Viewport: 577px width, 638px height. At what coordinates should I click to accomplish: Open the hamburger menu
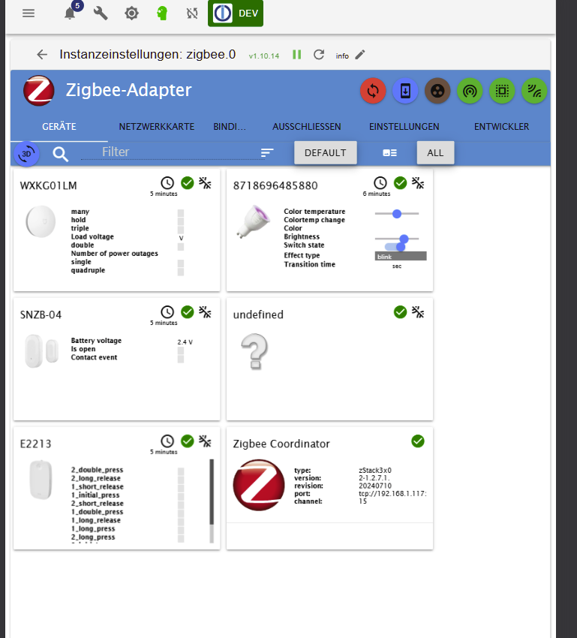(x=29, y=14)
